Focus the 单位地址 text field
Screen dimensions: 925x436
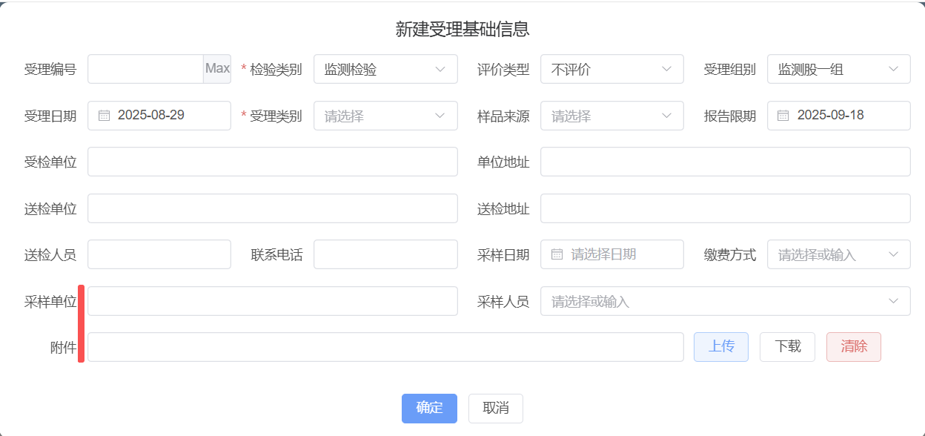(x=726, y=162)
